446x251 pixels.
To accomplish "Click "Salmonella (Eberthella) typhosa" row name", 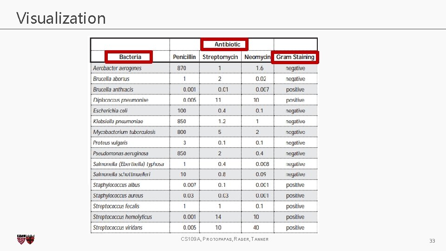I will tap(129, 164).
